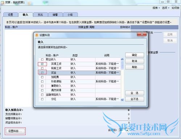Select the 收入 tab
Image resolution: width=181 pixels, height=139 pixels.
click(25, 15)
